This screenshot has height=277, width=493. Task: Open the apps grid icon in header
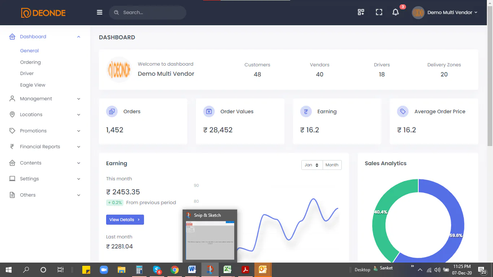[x=361, y=12]
